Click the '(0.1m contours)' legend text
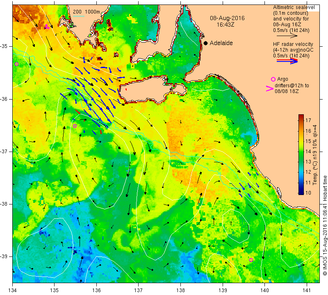328x295 pixels. [x=290, y=13]
